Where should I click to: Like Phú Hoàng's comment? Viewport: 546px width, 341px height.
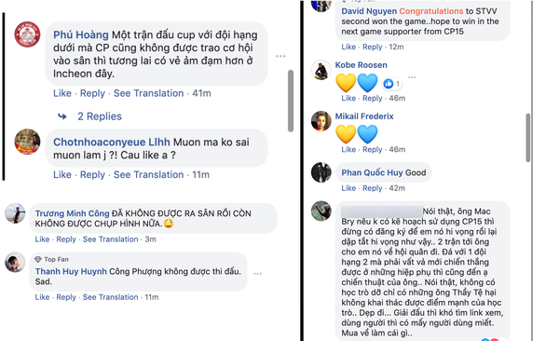click(x=62, y=93)
